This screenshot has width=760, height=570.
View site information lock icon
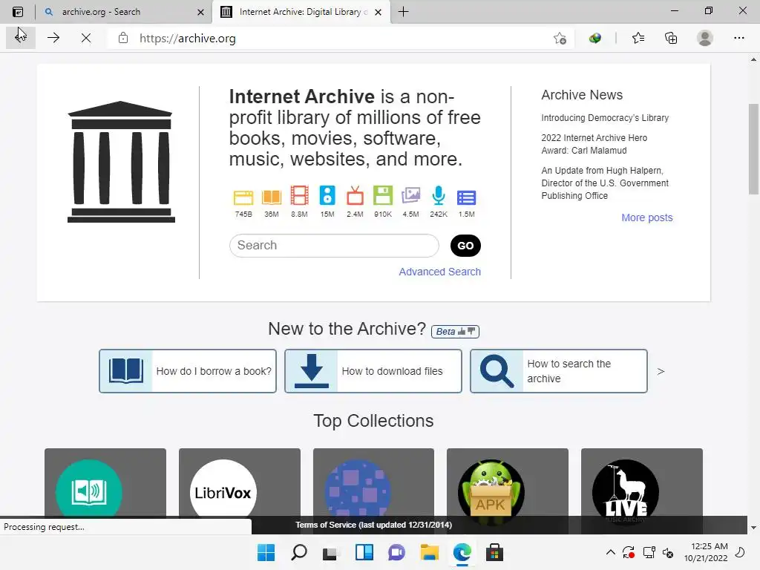pos(123,38)
